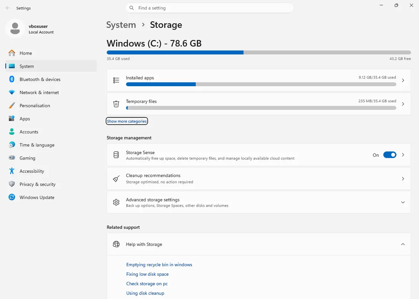
Task: Click the vboxuser profile avatar
Action: tap(15, 28)
